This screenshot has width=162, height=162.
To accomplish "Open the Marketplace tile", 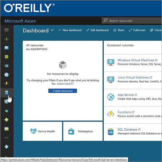I will tap(83, 131).
